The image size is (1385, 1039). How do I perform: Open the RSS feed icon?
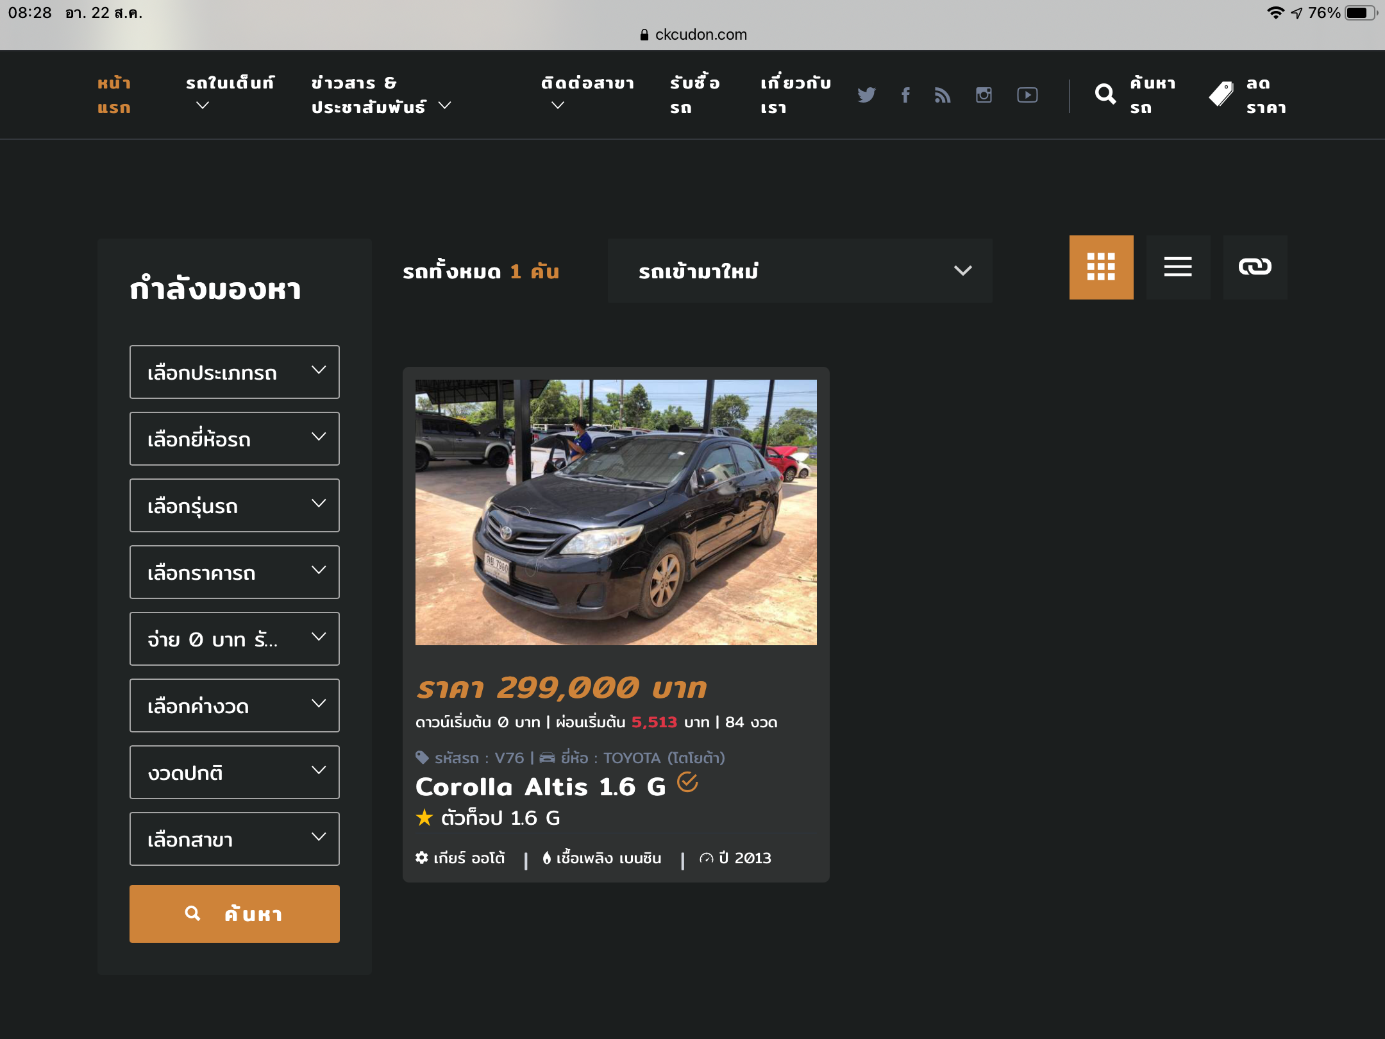[942, 95]
